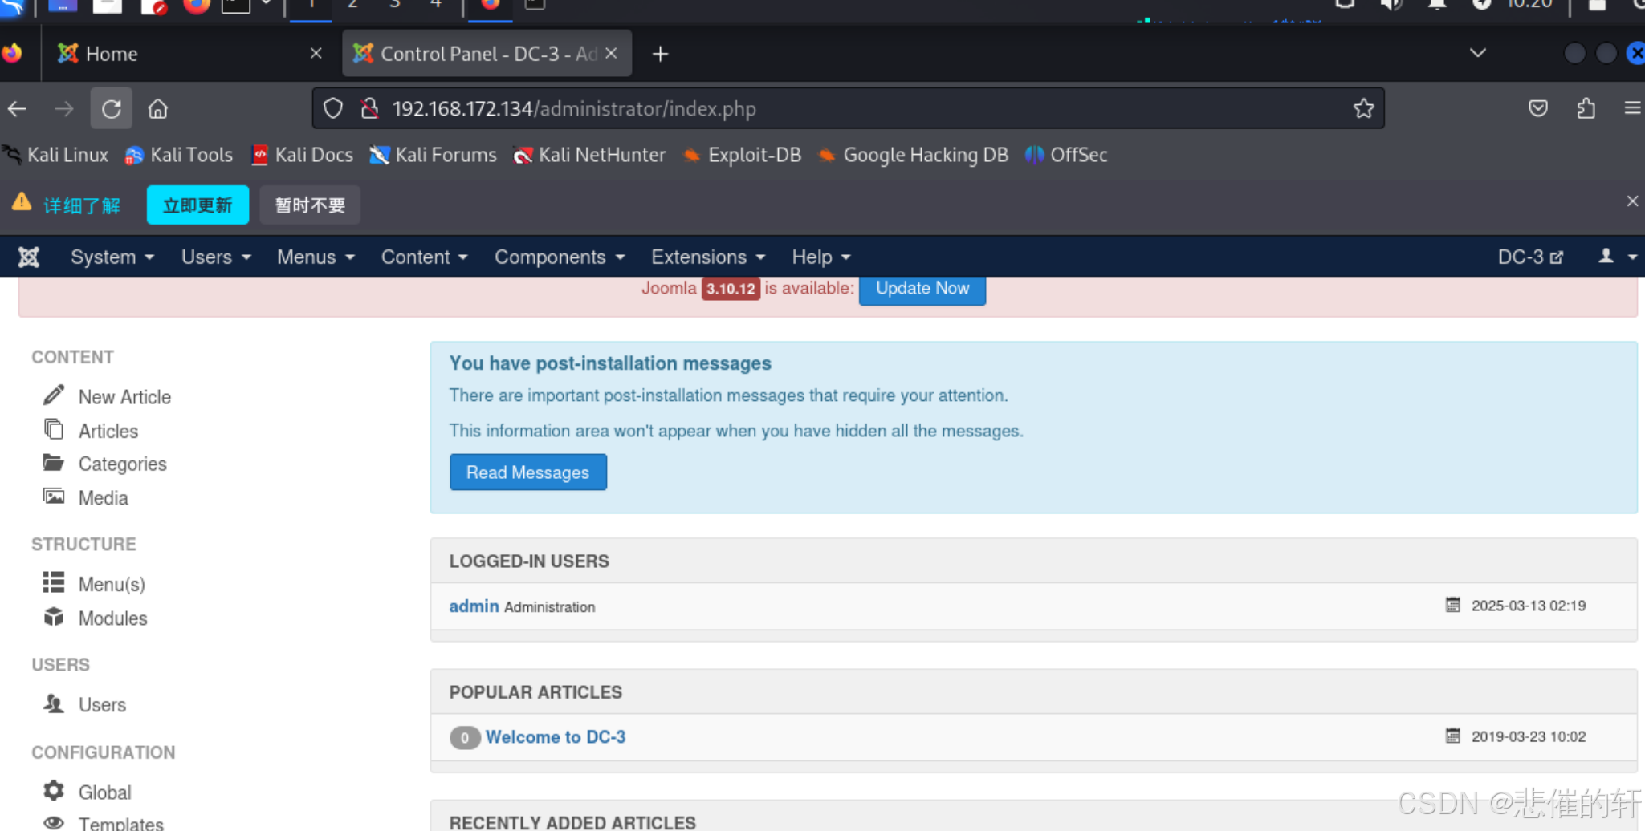This screenshot has width=1645, height=831.
Task: Open Google Hacking DB bookmark
Action: (914, 155)
